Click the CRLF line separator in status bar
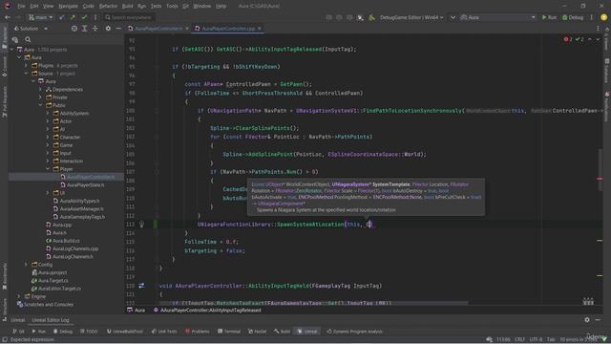 tap(519, 339)
